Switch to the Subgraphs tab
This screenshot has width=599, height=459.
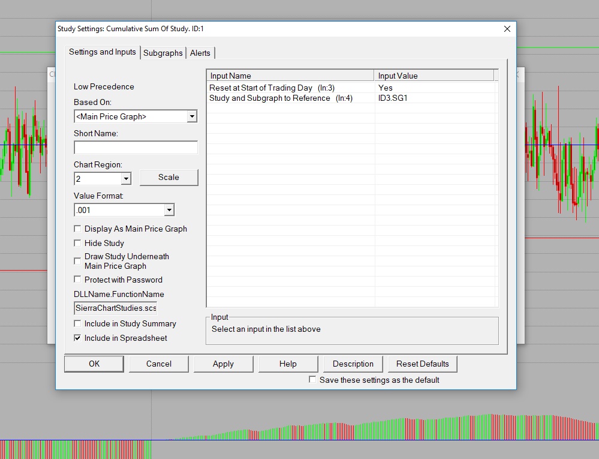tap(162, 53)
